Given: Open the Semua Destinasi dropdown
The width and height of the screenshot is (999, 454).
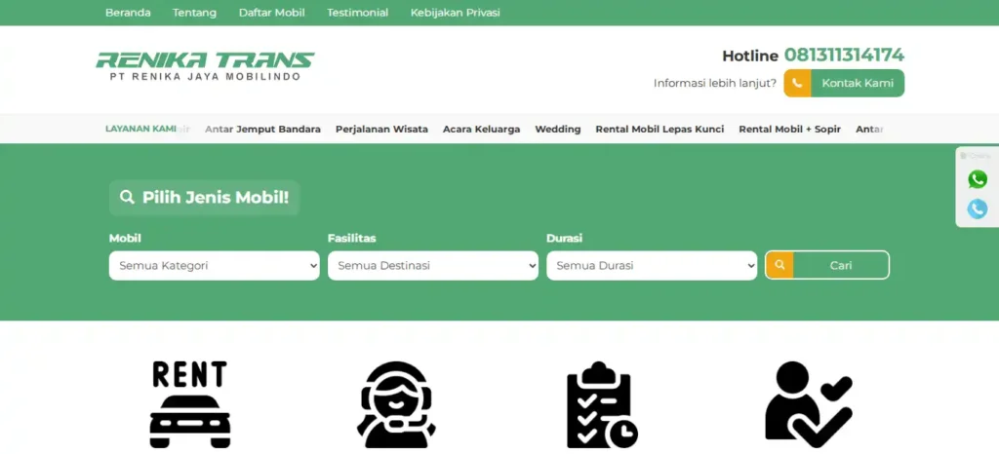Looking at the screenshot, I should click(433, 266).
